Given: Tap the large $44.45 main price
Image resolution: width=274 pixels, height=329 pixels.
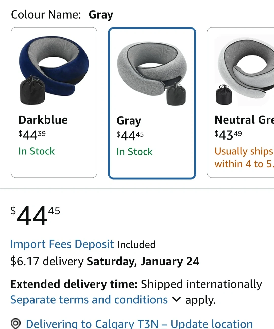Looking at the screenshot, I should coord(35,216).
